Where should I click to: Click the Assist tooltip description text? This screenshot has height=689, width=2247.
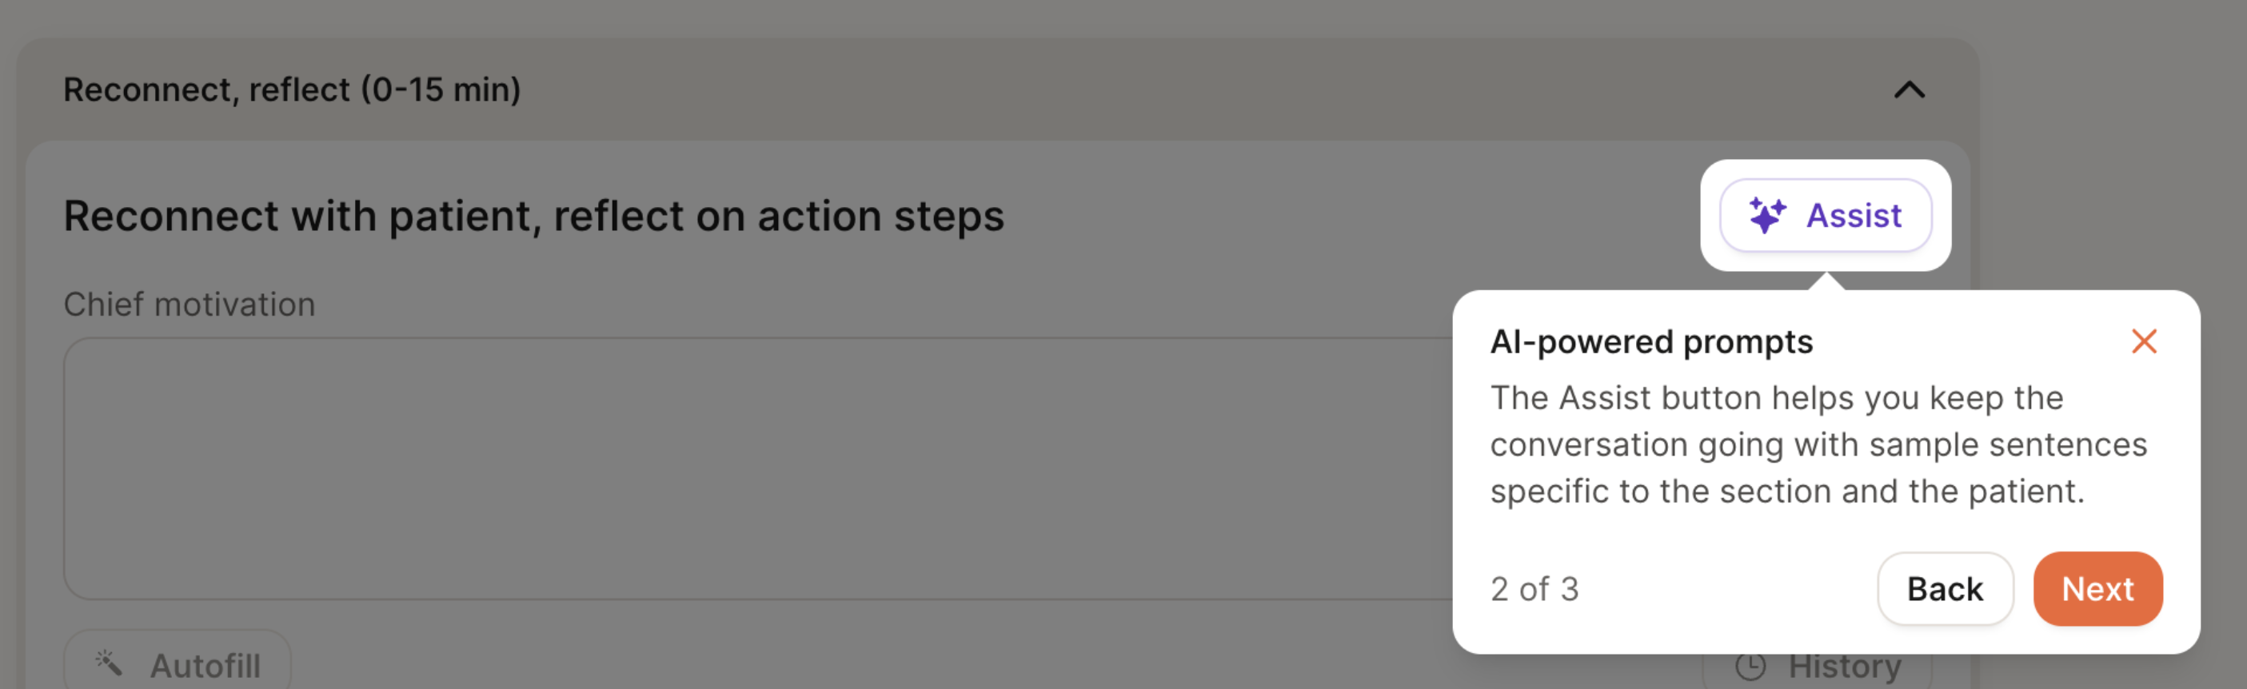pos(1818,444)
